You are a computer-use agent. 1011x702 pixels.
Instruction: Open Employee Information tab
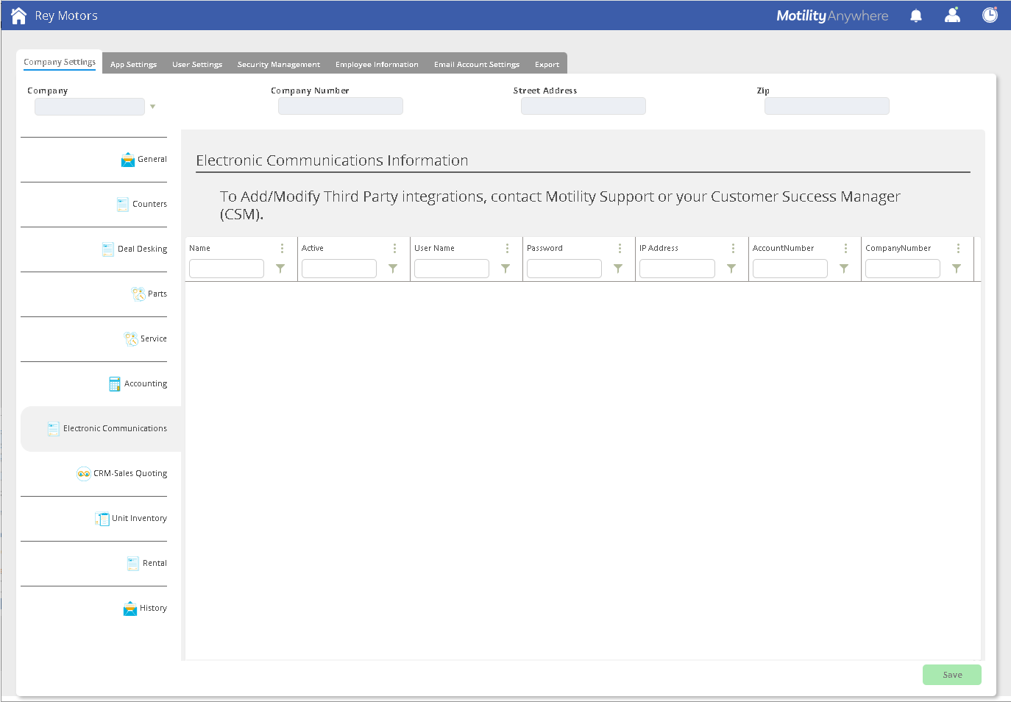coord(377,64)
